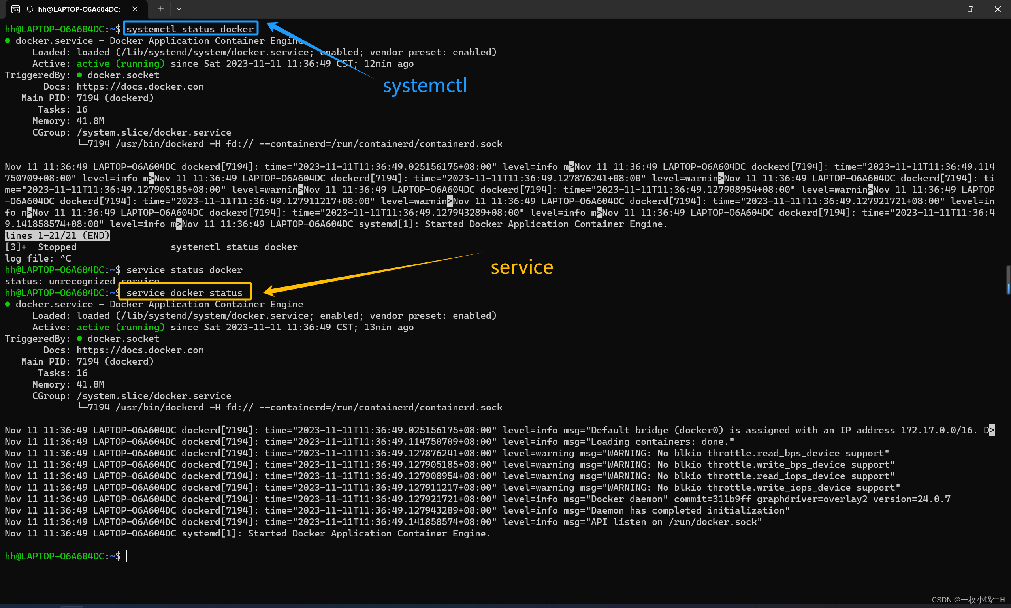Image resolution: width=1011 pixels, height=608 pixels.
Task: Select the service docker status command
Action: tap(184, 292)
